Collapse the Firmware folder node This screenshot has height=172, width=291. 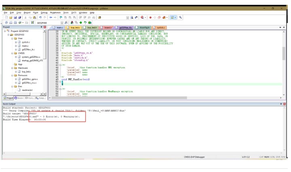(x=12, y=75)
